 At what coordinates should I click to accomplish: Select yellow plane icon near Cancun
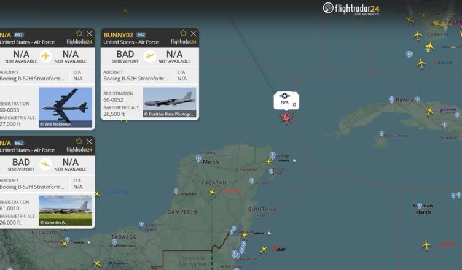coord(269,161)
